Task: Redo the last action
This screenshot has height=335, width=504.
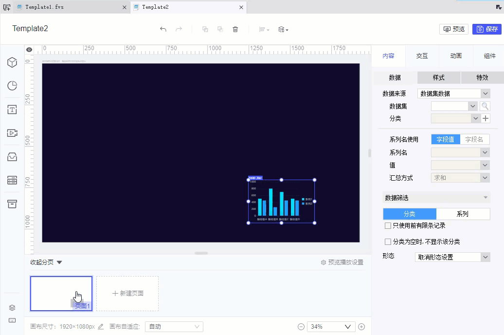Action: (x=179, y=29)
